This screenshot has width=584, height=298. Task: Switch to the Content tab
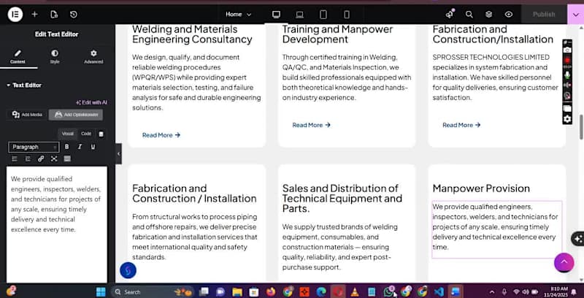tap(18, 57)
